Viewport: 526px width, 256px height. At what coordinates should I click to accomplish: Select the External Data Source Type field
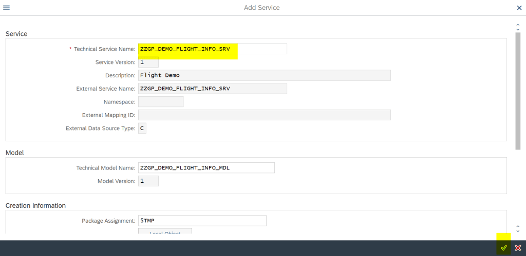tap(142, 128)
